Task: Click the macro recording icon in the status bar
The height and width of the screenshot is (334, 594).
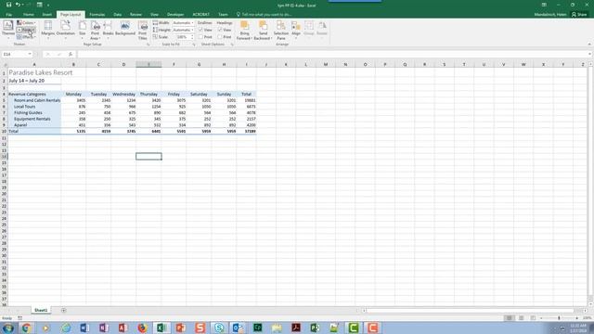Action: coord(20,318)
